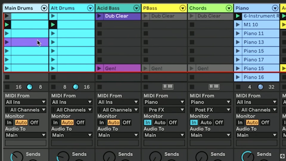The width and height of the screenshot is (286, 161).
Task: Open PBass MIDI From Piano dropdown
Action: tap(164, 102)
